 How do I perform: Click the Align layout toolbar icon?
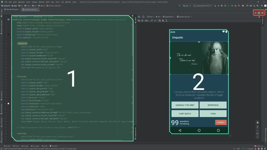pyautogui.click(x=163, y=21)
